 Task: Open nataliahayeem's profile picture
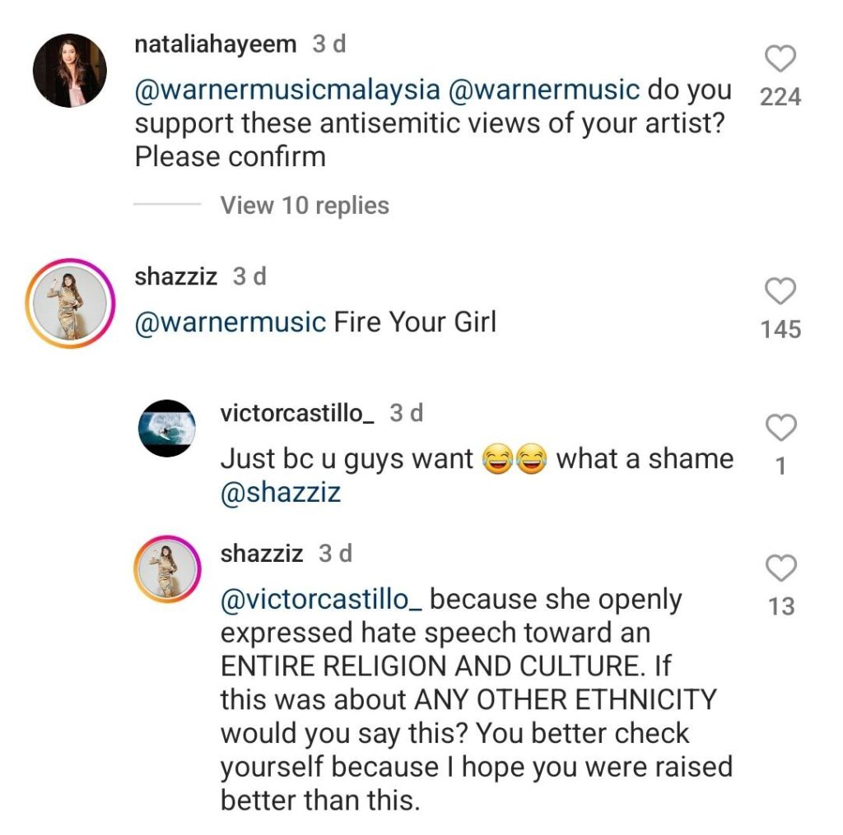pyautogui.click(x=70, y=71)
